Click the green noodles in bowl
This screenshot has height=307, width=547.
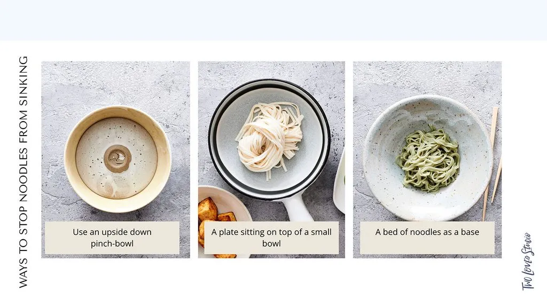click(x=429, y=159)
